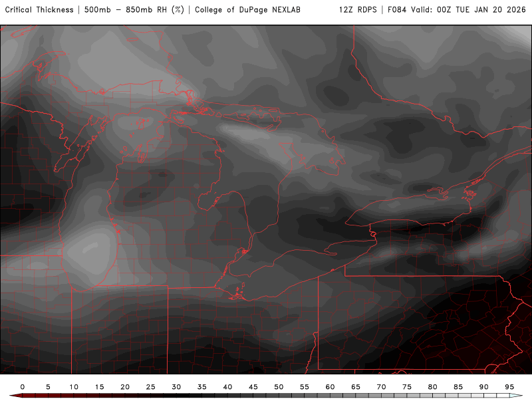Click the "0" value on the color scale
Viewport: 532px width, 399px height.
click(x=23, y=387)
